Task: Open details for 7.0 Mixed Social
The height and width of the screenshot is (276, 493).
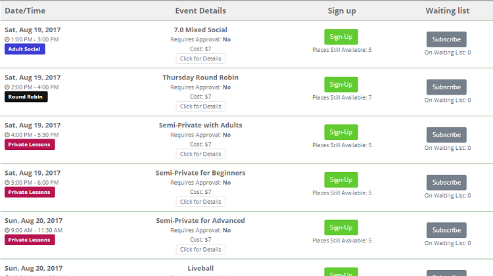Action: (x=200, y=59)
